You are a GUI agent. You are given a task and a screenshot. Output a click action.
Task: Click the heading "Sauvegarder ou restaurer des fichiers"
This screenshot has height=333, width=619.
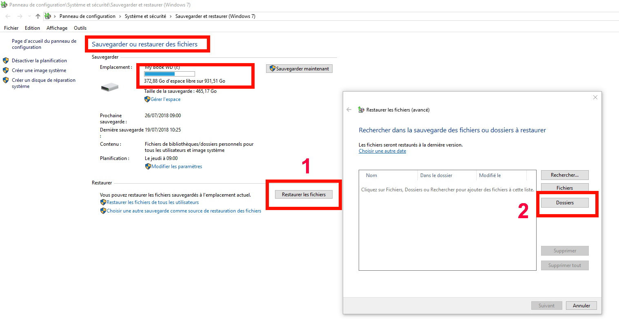pos(144,44)
